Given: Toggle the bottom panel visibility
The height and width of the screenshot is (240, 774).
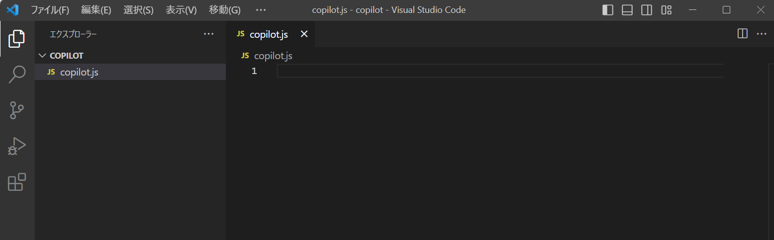Looking at the screenshot, I should pos(627,10).
